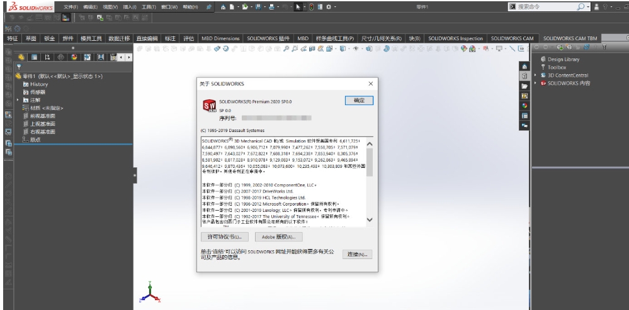This screenshot has height=310, width=629.
Task: Open the ConfigurationManager tab icon
Action: click(47, 57)
